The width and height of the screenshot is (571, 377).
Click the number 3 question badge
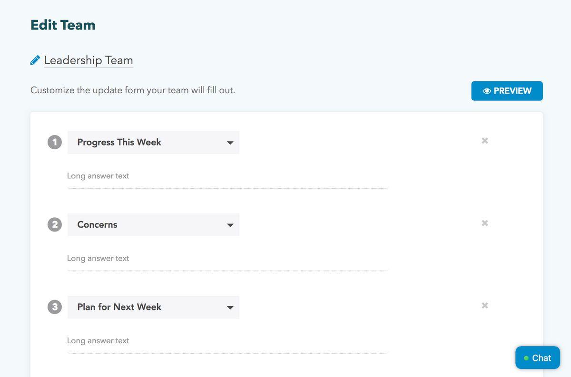pos(55,307)
